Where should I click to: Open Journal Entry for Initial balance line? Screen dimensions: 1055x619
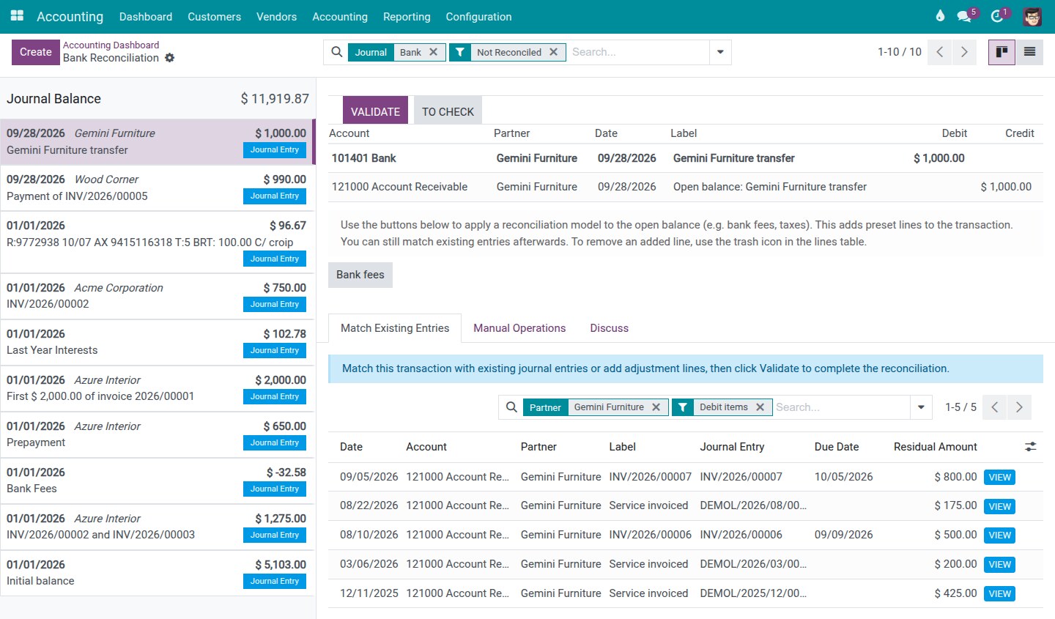click(275, 582)
